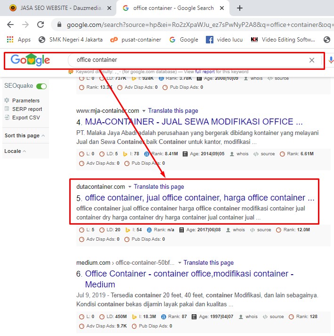Image resolution: width=334 pixels, height=336 pixels.
Task: Close the JASA SEO WEBSITE tab
Action: tap(109, 8)
